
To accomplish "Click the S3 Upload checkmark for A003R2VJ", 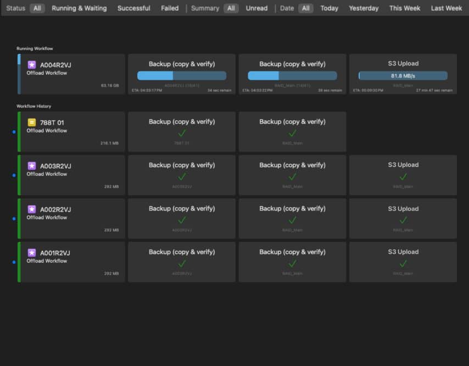I will tap(403, 177).
